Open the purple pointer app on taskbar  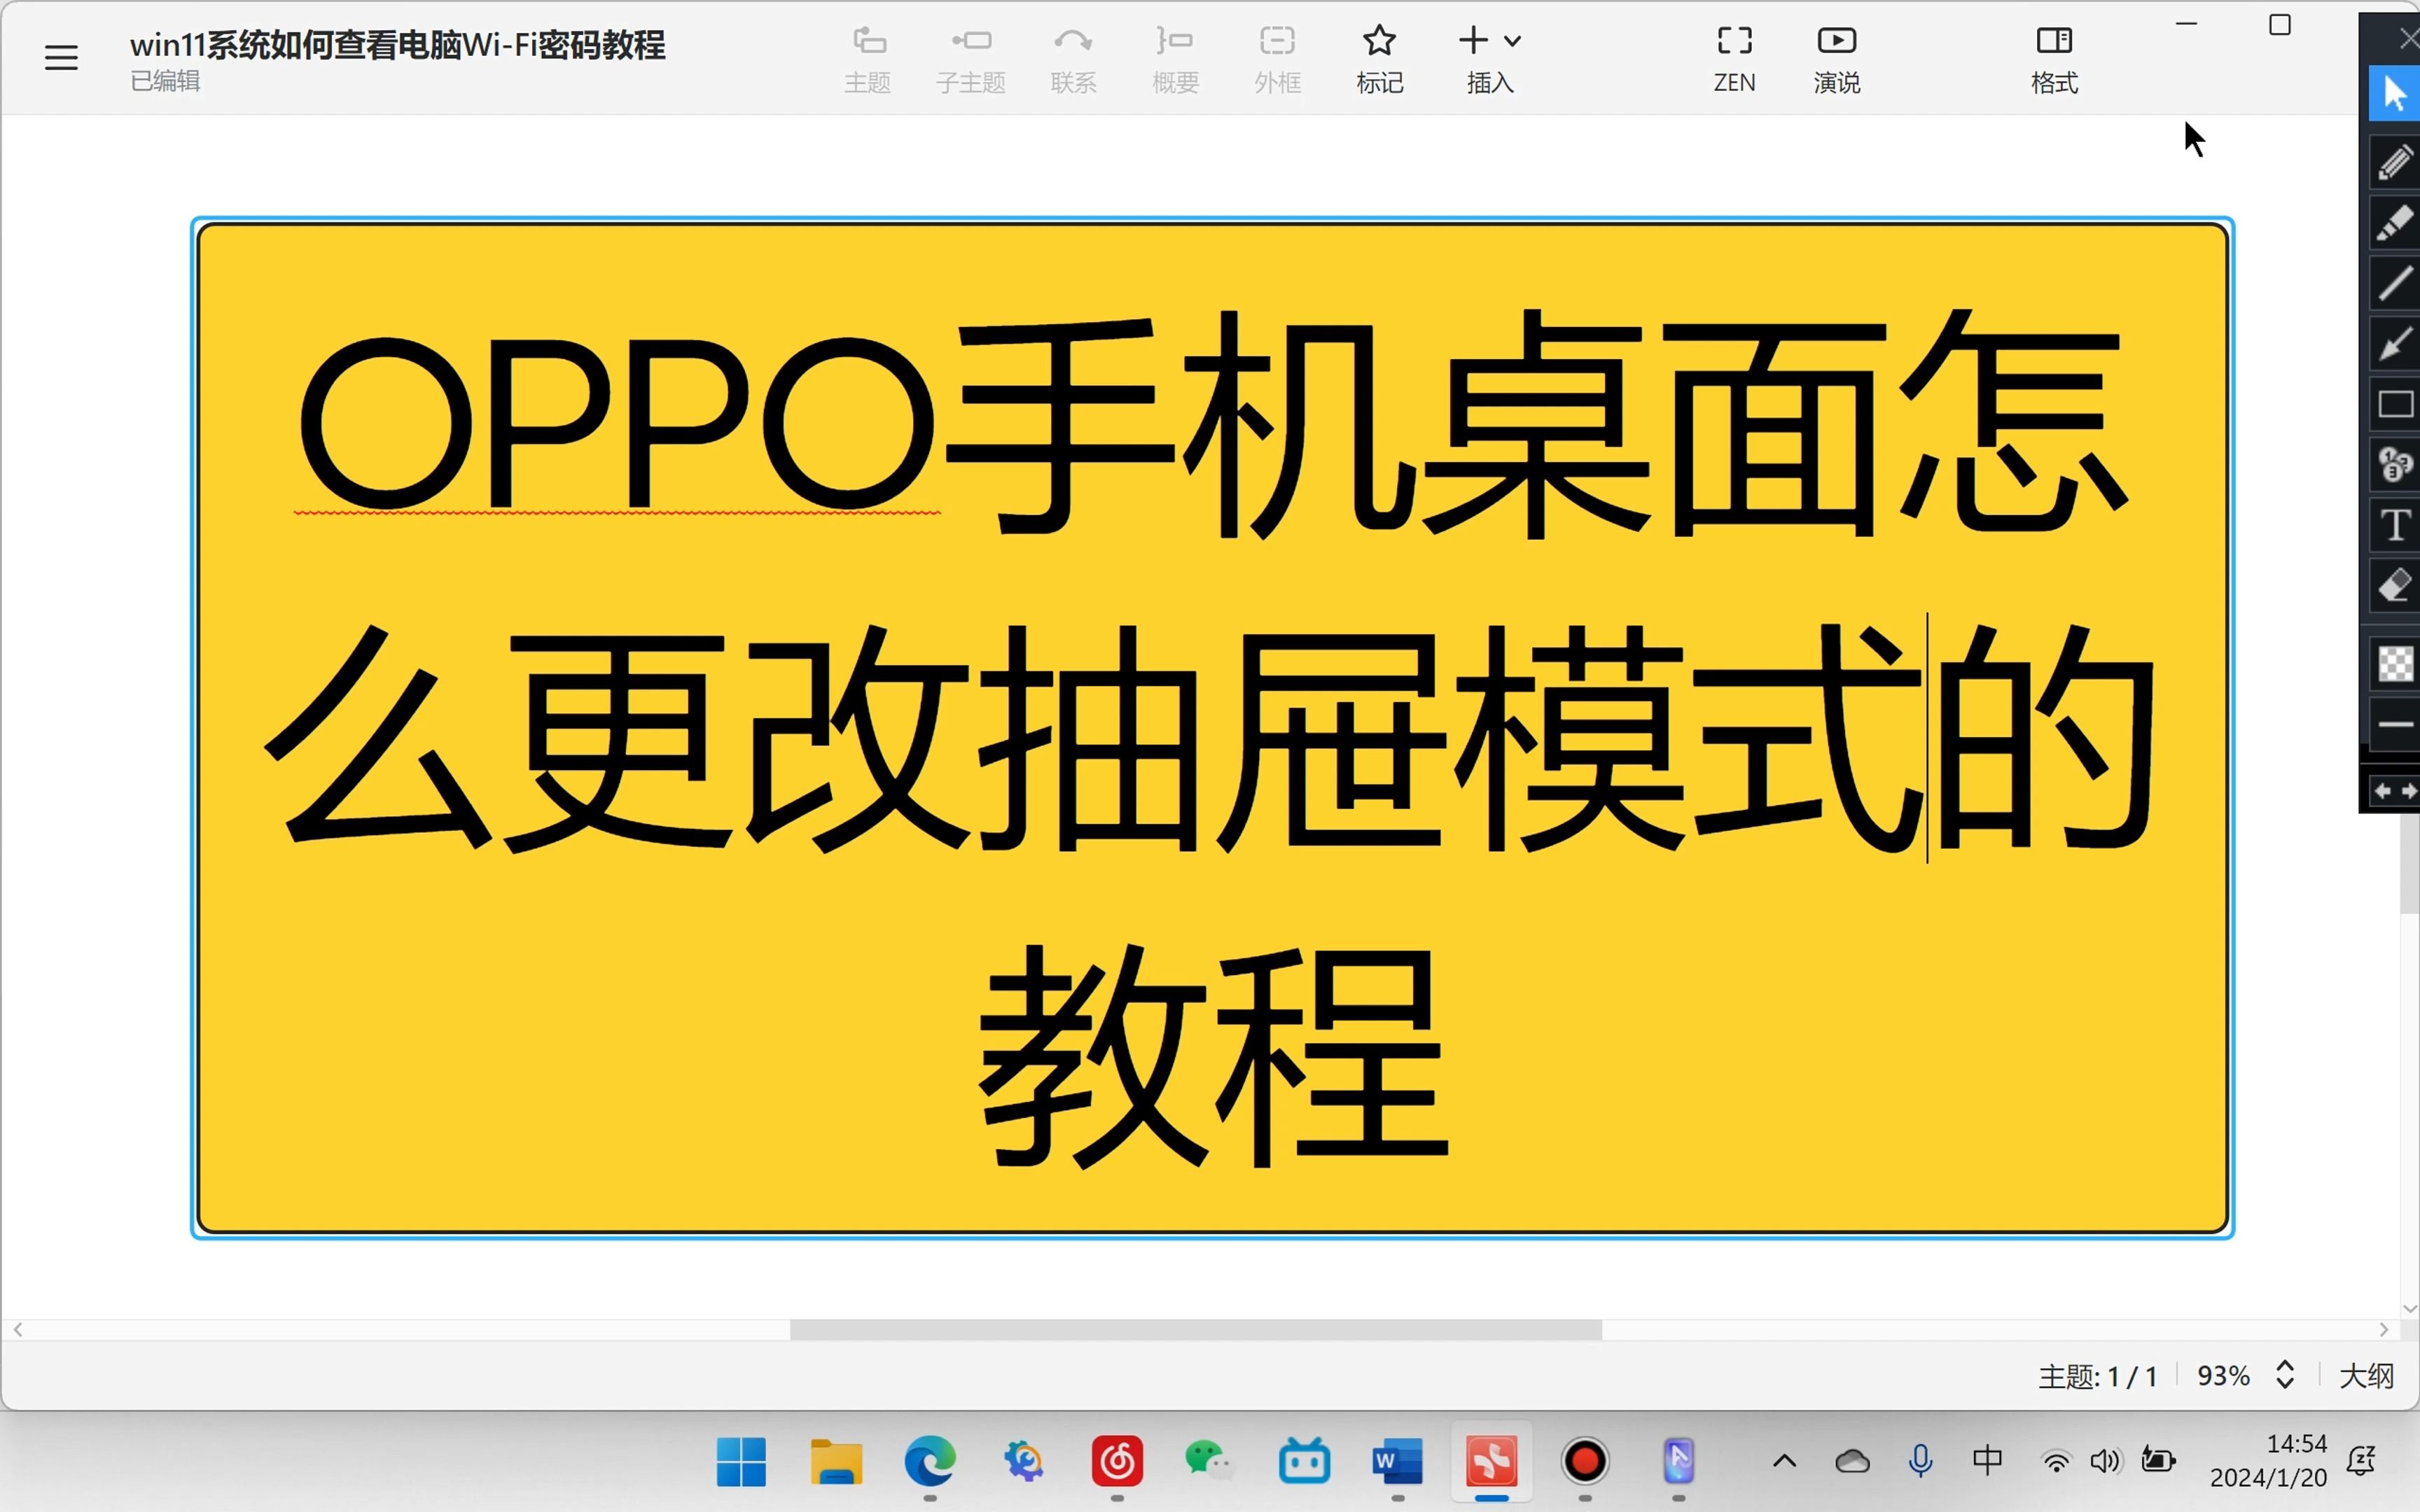pyautogui.click(x=1679, y=1462)
